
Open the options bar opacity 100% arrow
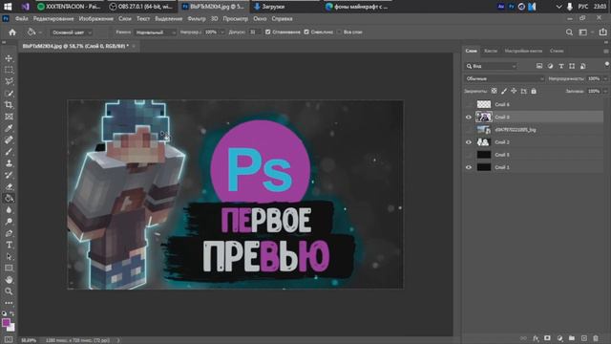tap(222, 32)
